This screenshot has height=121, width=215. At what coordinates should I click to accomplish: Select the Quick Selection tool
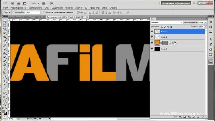pyautogui.click(x=5, y=33)
